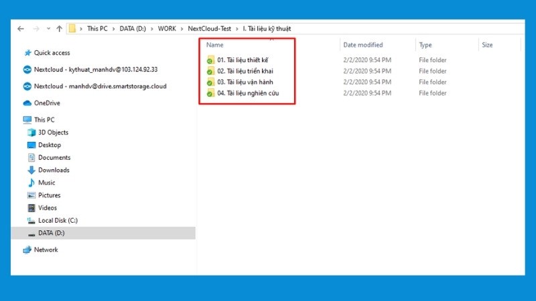Open Videos in navigation pane
Viewport: 536px width, 301px height.
tap(48, 208)
